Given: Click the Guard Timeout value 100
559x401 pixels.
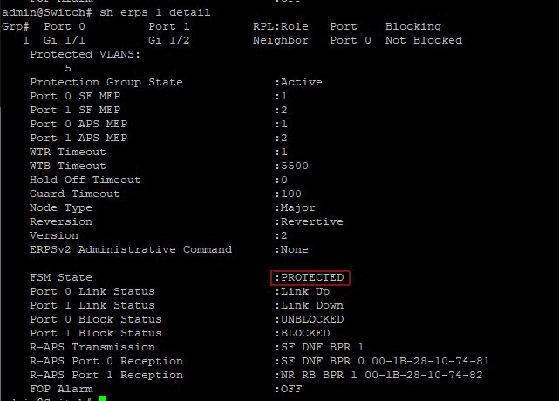Looking at the screenshot, I should (x=290, y=194).
